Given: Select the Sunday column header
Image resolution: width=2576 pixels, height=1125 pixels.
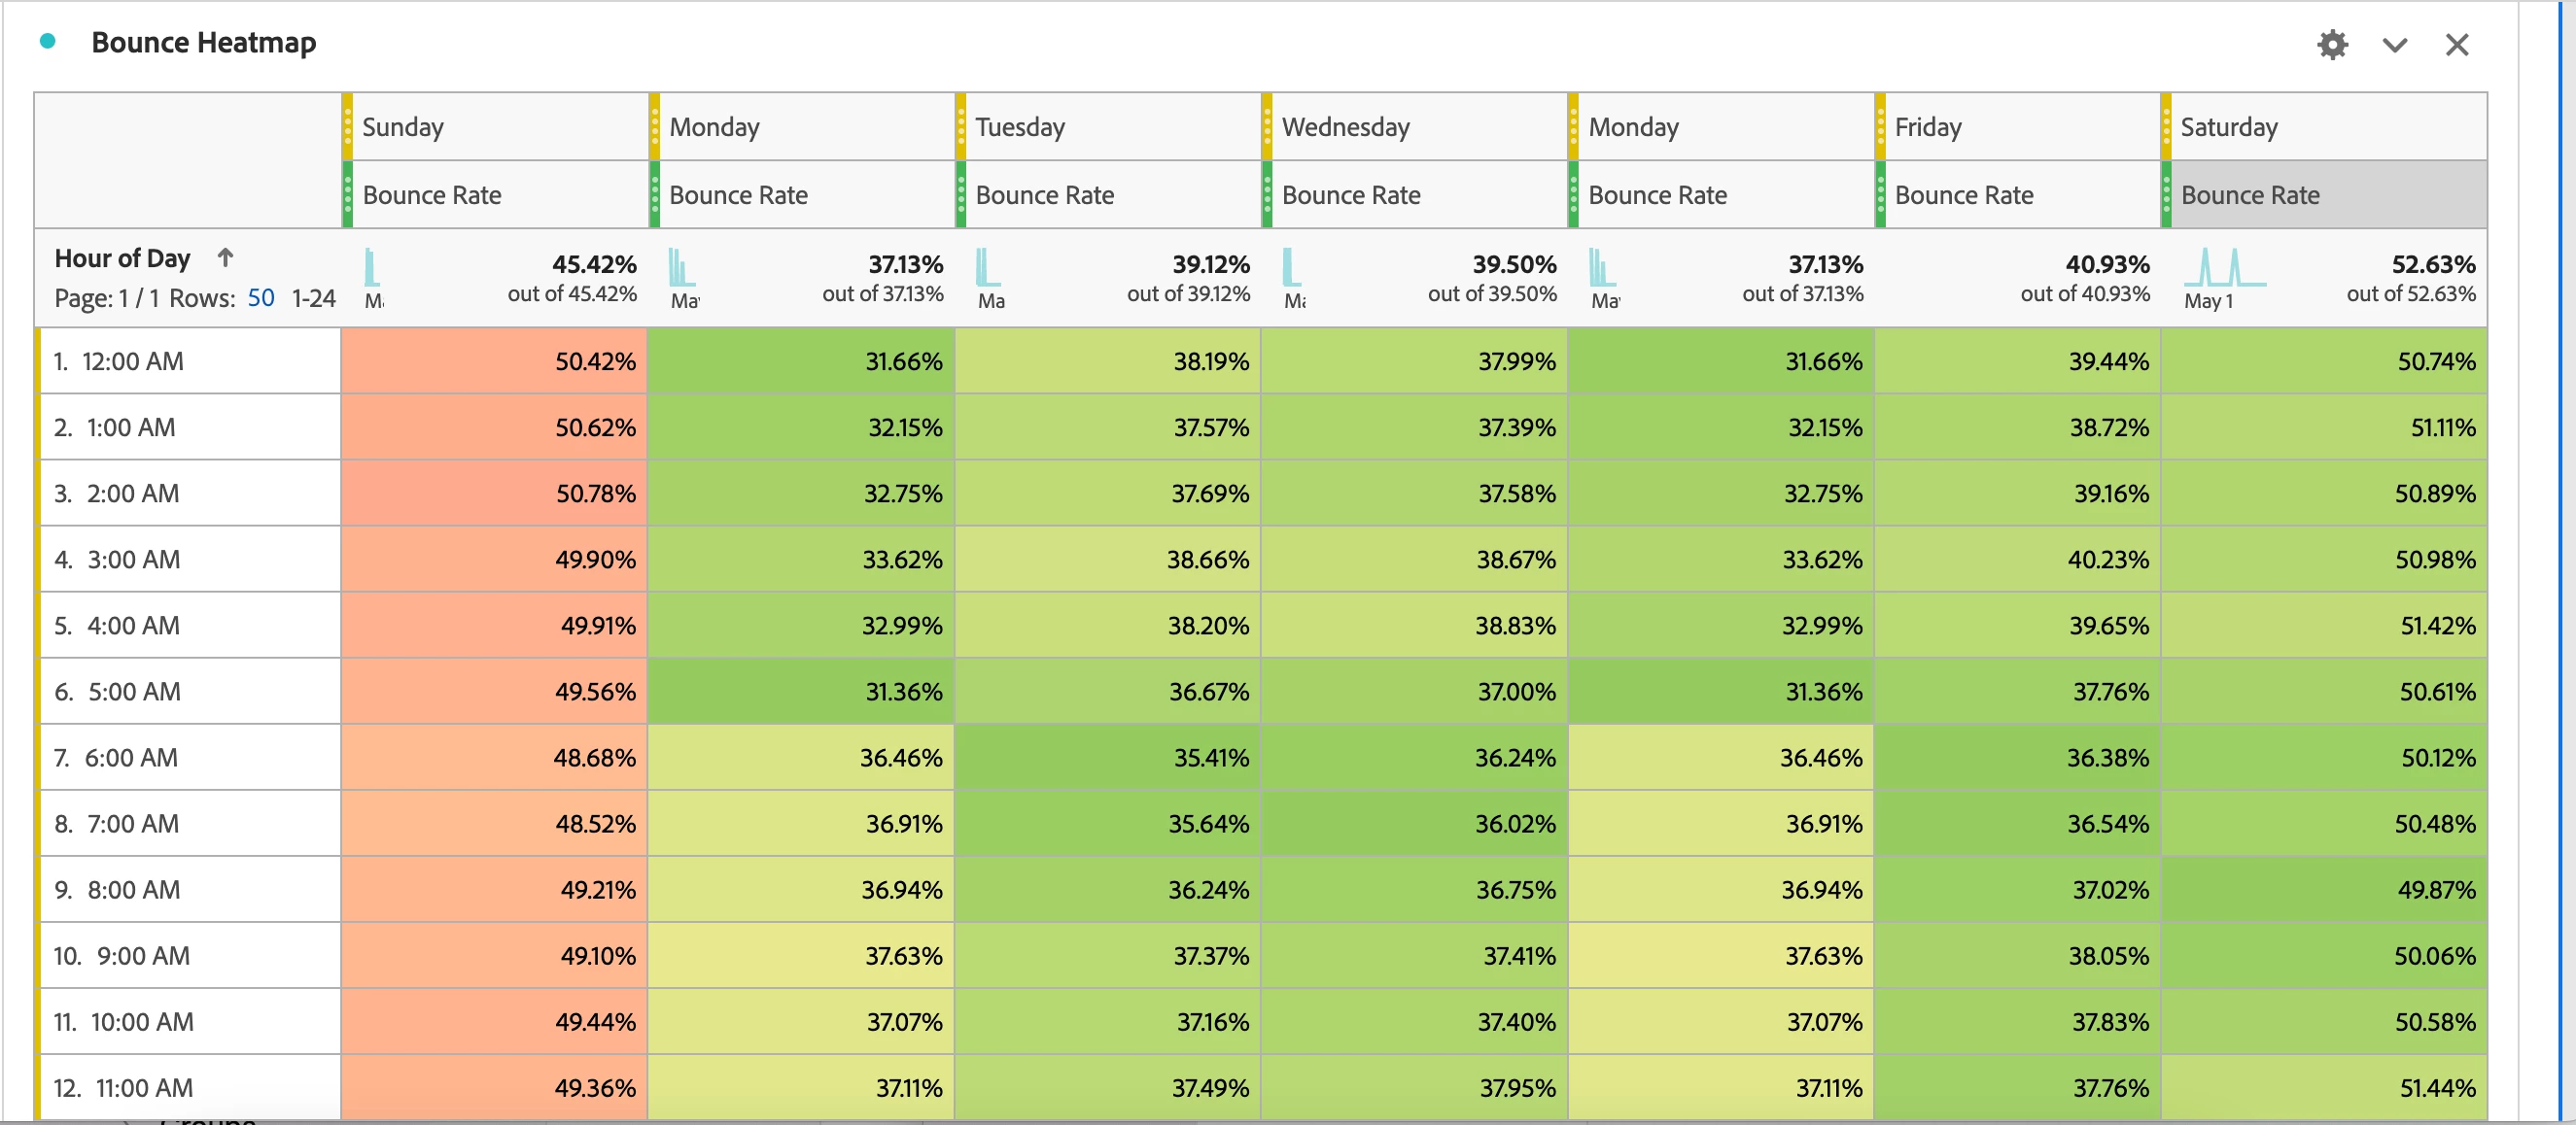Looking at the screenshot, I should tap(402, 127).
